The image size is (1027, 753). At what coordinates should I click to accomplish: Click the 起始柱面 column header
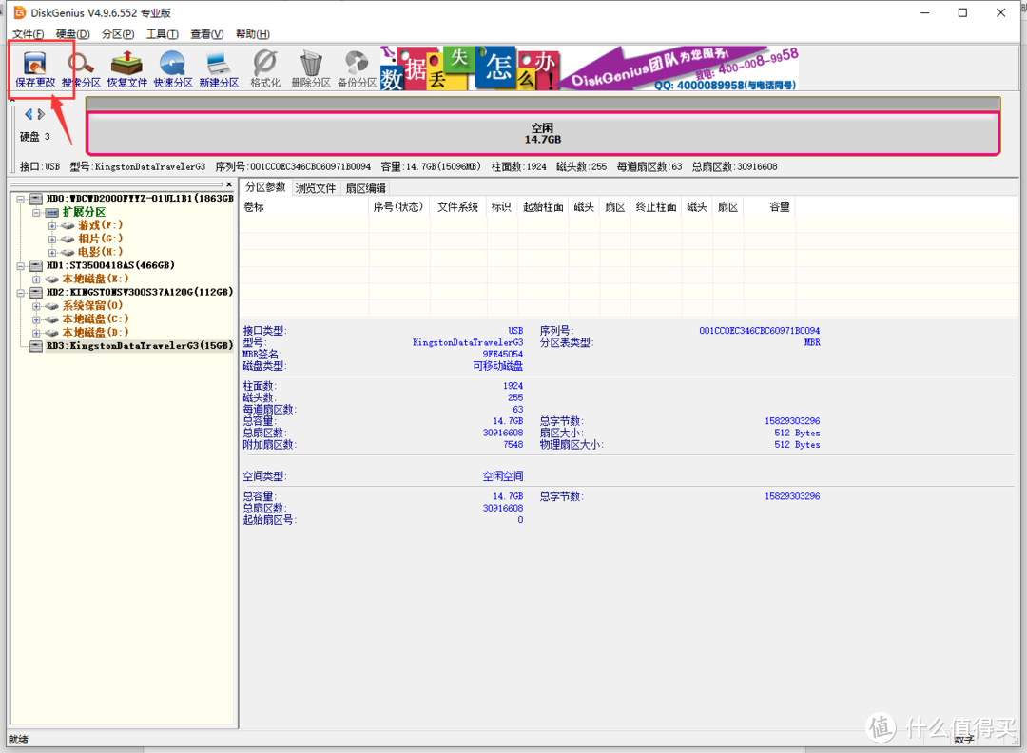[543, 207]
